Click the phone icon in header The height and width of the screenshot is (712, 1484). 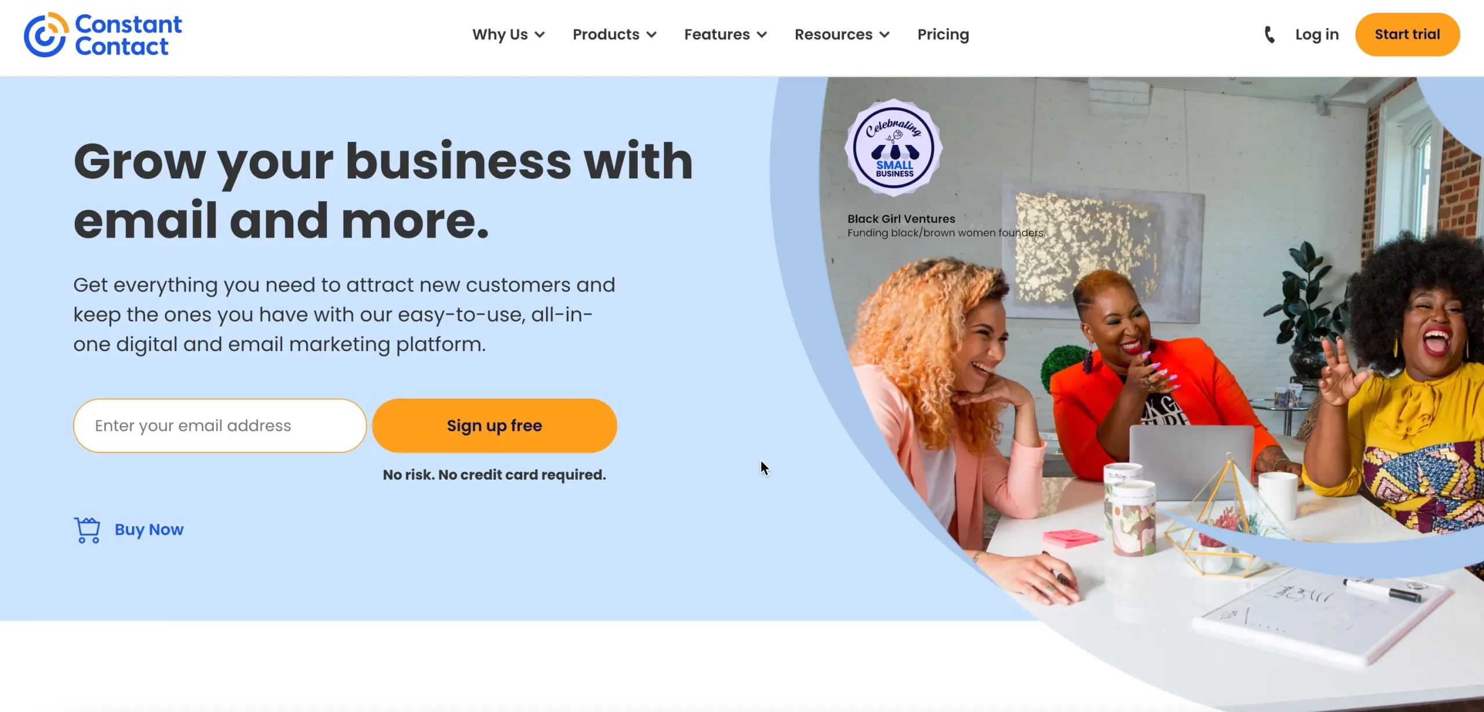pyautogui.click(x=1269, y=35)
